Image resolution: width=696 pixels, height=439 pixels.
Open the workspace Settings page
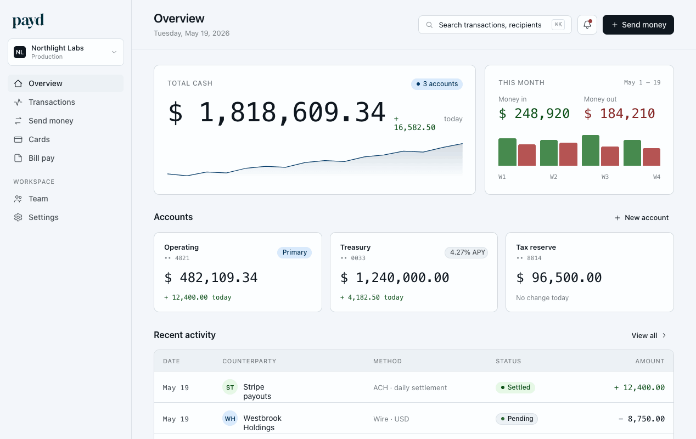[x=65, y=217]
